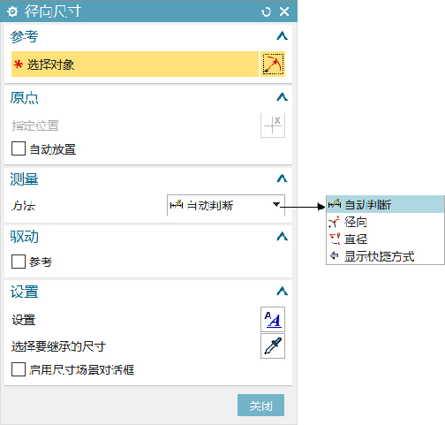Screen dimensions: 445x425
Task: Collapse the 原点 section chevron
Action: click(x=282, y=97)
